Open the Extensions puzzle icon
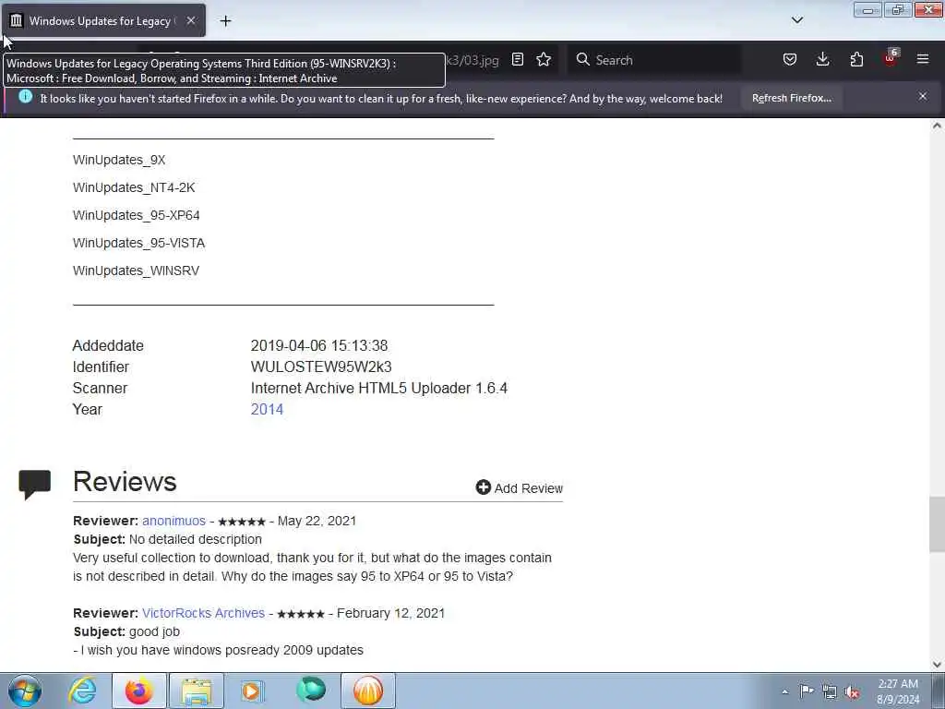Viewport: 945px width, 709px height. coord(856,60)
